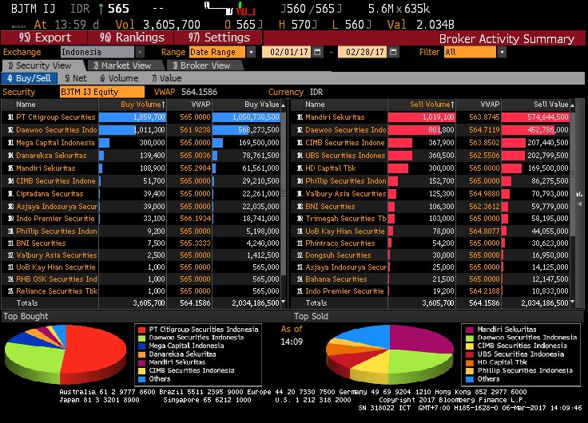Select Bahana Securities seller row

[431, 279]
